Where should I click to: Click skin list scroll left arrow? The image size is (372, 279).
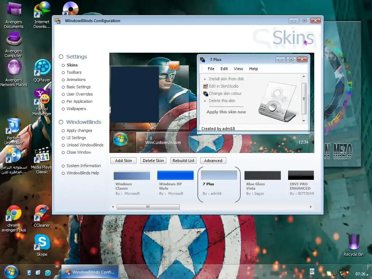113,207
